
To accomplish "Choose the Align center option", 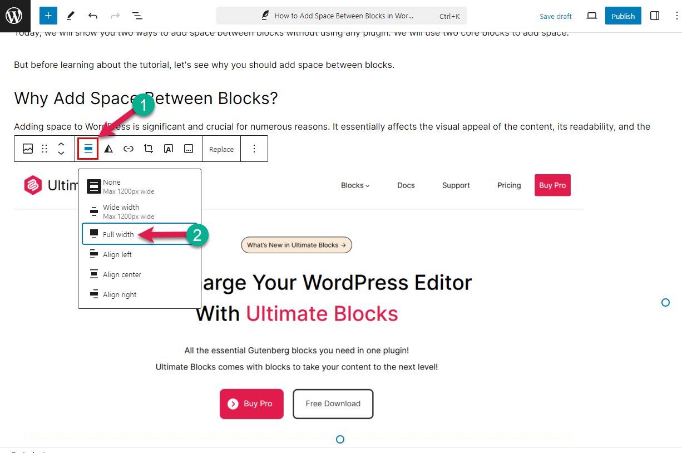I will [122, 274].
